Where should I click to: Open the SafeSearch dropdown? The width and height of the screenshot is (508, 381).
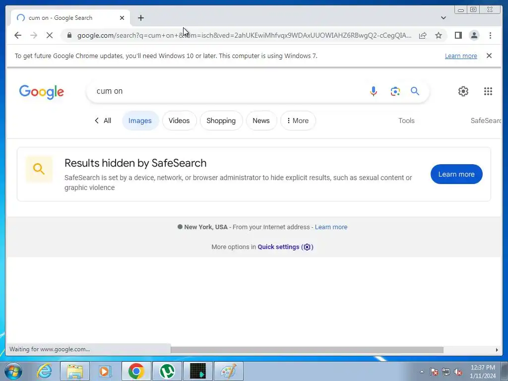[486, 121]
